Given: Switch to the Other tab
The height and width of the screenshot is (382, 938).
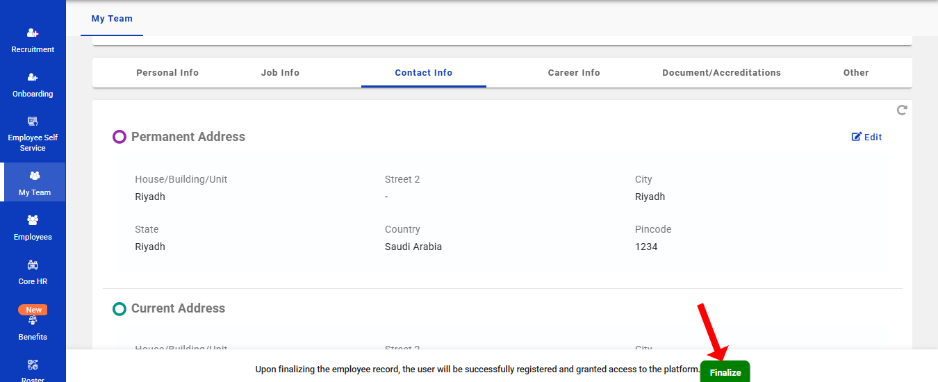Looking at the screenshot, I should pos(856,73).
